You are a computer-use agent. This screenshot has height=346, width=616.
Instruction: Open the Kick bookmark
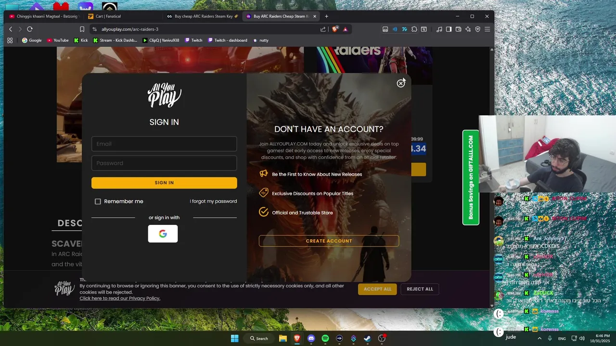click(81, 40)
